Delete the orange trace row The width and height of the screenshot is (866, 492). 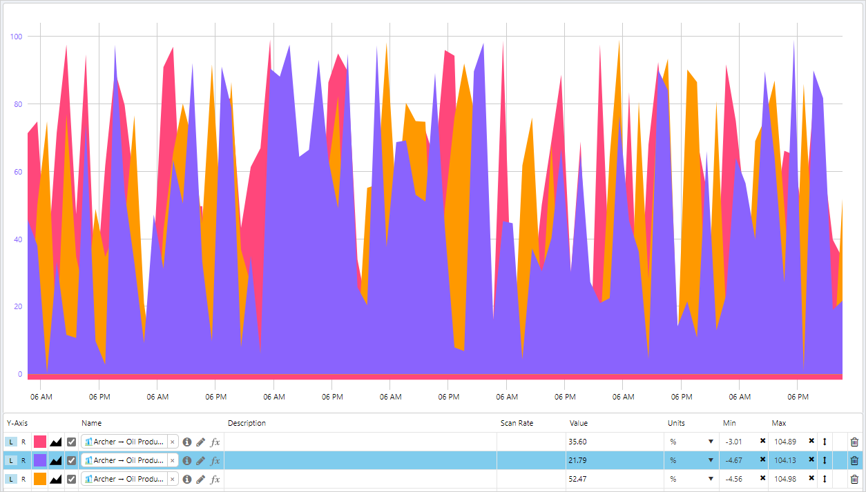click(854, 479)
